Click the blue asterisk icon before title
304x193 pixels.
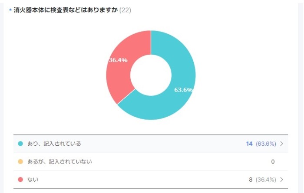tap(10, 10)
